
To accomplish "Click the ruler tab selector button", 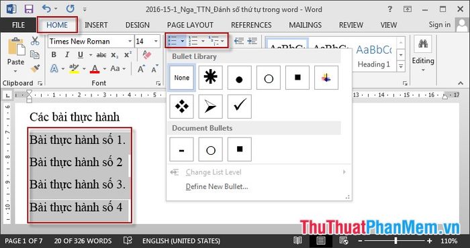I will 8,95.
